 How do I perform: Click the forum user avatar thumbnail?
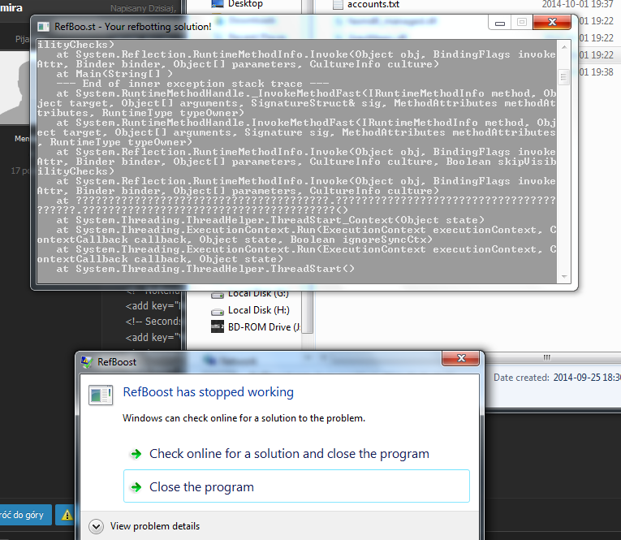(x=15, y=88)
